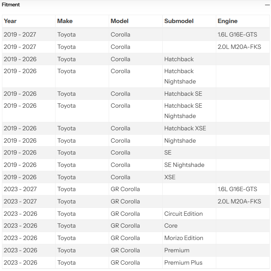Viewport: 271px width, 271px height.
Task: Select the Premium Plus submodel cell
Action: click(189, 263)
